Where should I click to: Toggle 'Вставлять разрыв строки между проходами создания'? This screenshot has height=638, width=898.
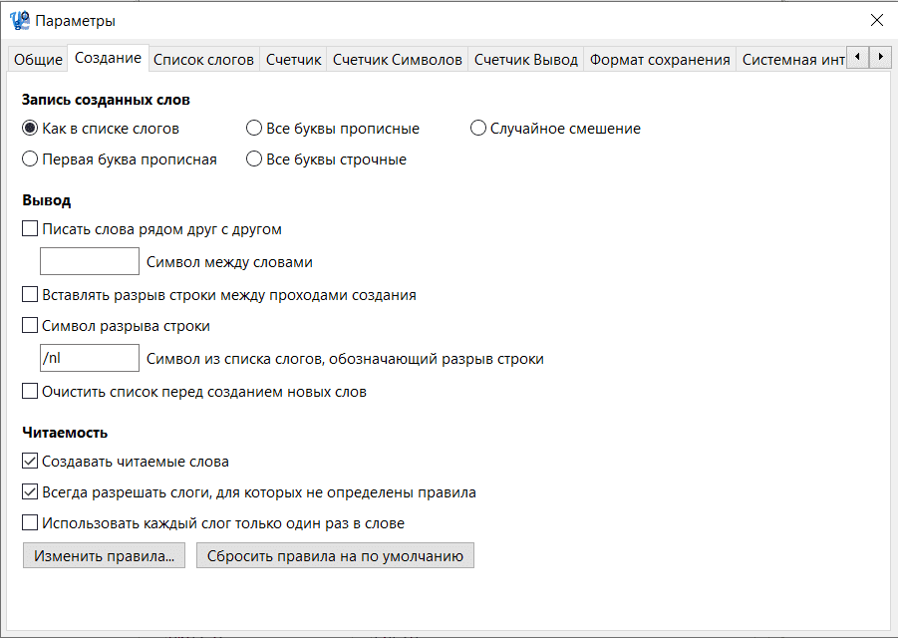[x=31, y=295]
